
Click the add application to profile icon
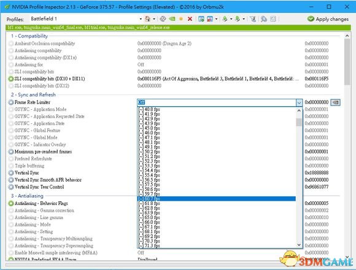point(201,19)
